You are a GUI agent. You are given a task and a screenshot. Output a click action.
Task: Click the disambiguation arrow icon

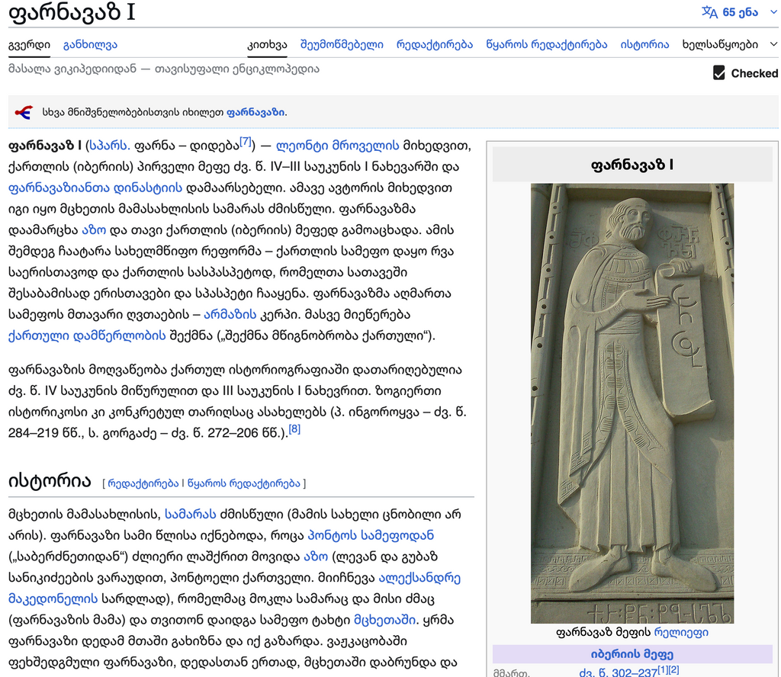(x=24, y=113)
